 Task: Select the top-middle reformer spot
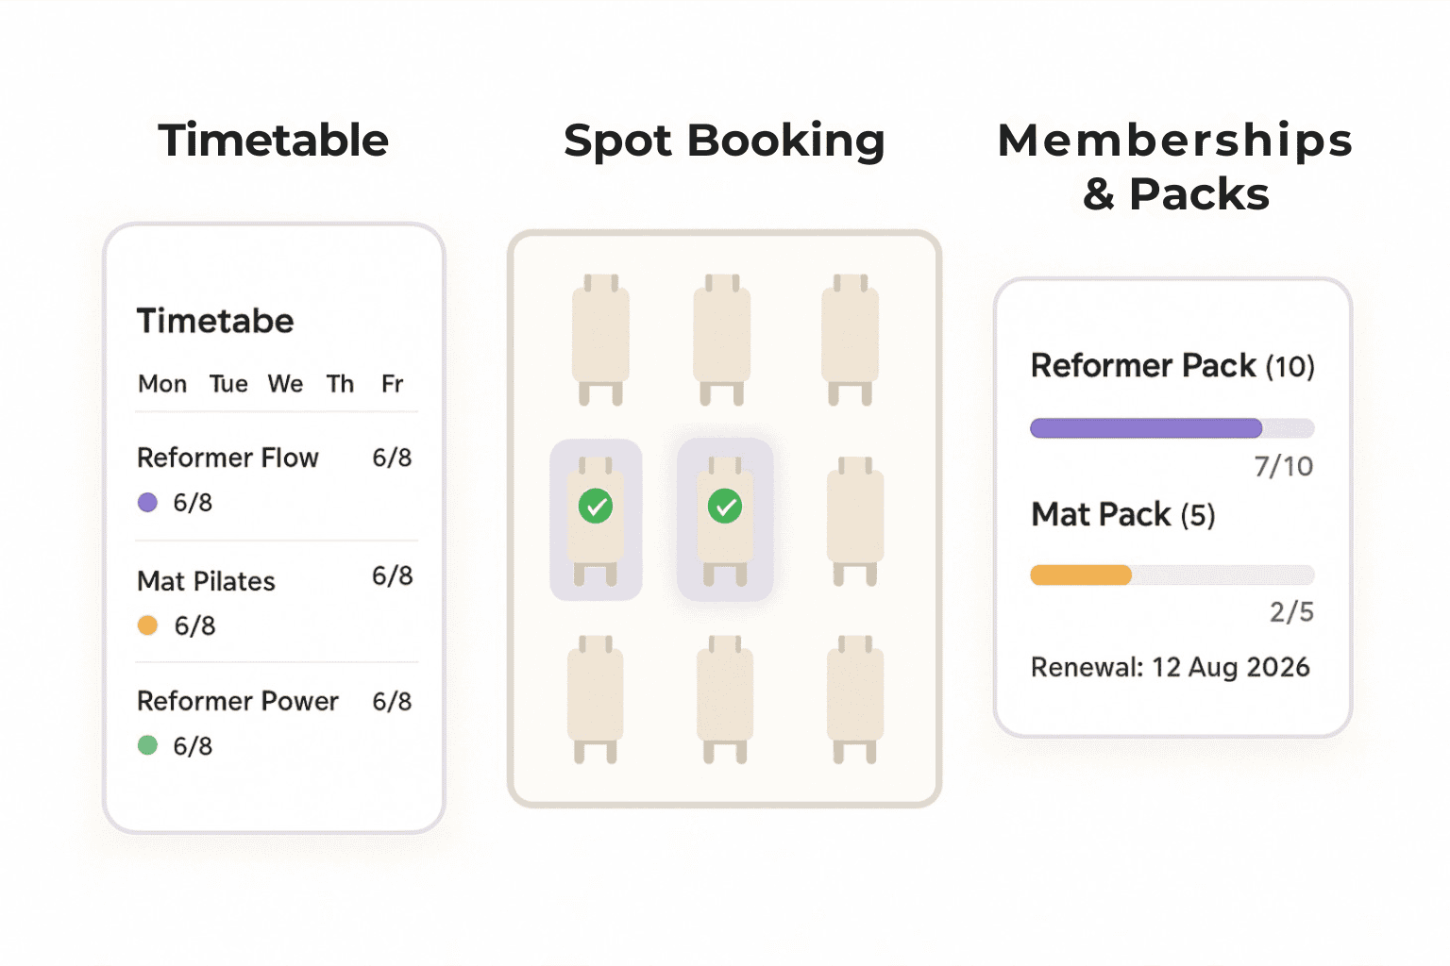(721, 337)
